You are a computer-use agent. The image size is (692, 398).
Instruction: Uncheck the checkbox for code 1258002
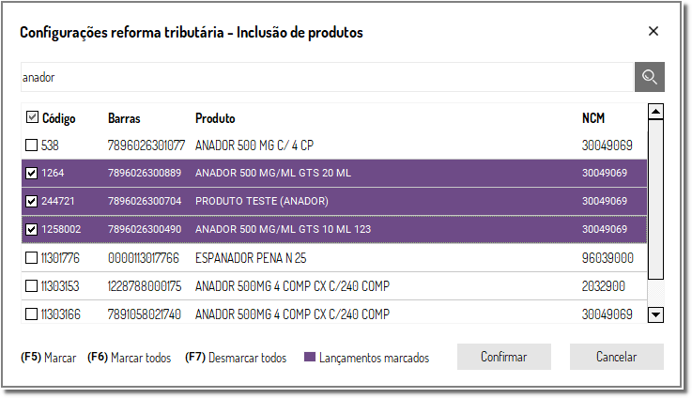[x=31, y=229]
